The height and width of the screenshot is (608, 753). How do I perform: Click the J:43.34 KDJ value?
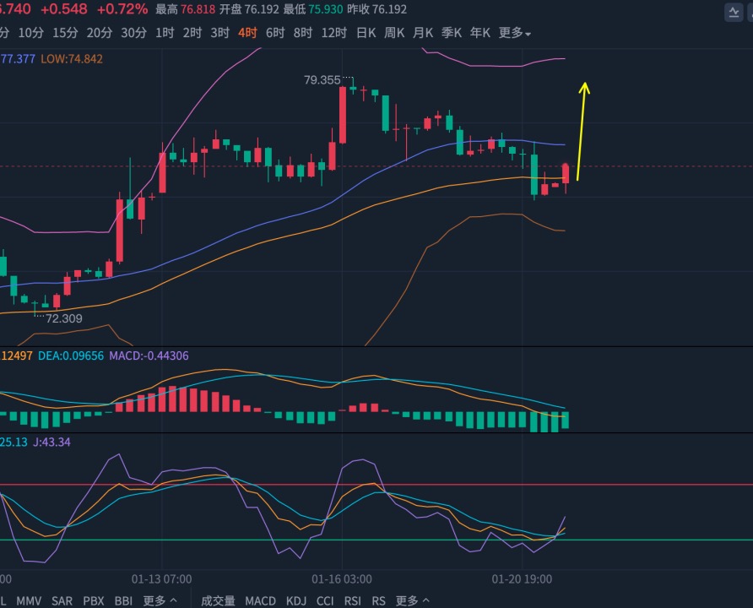coord(51,442)
